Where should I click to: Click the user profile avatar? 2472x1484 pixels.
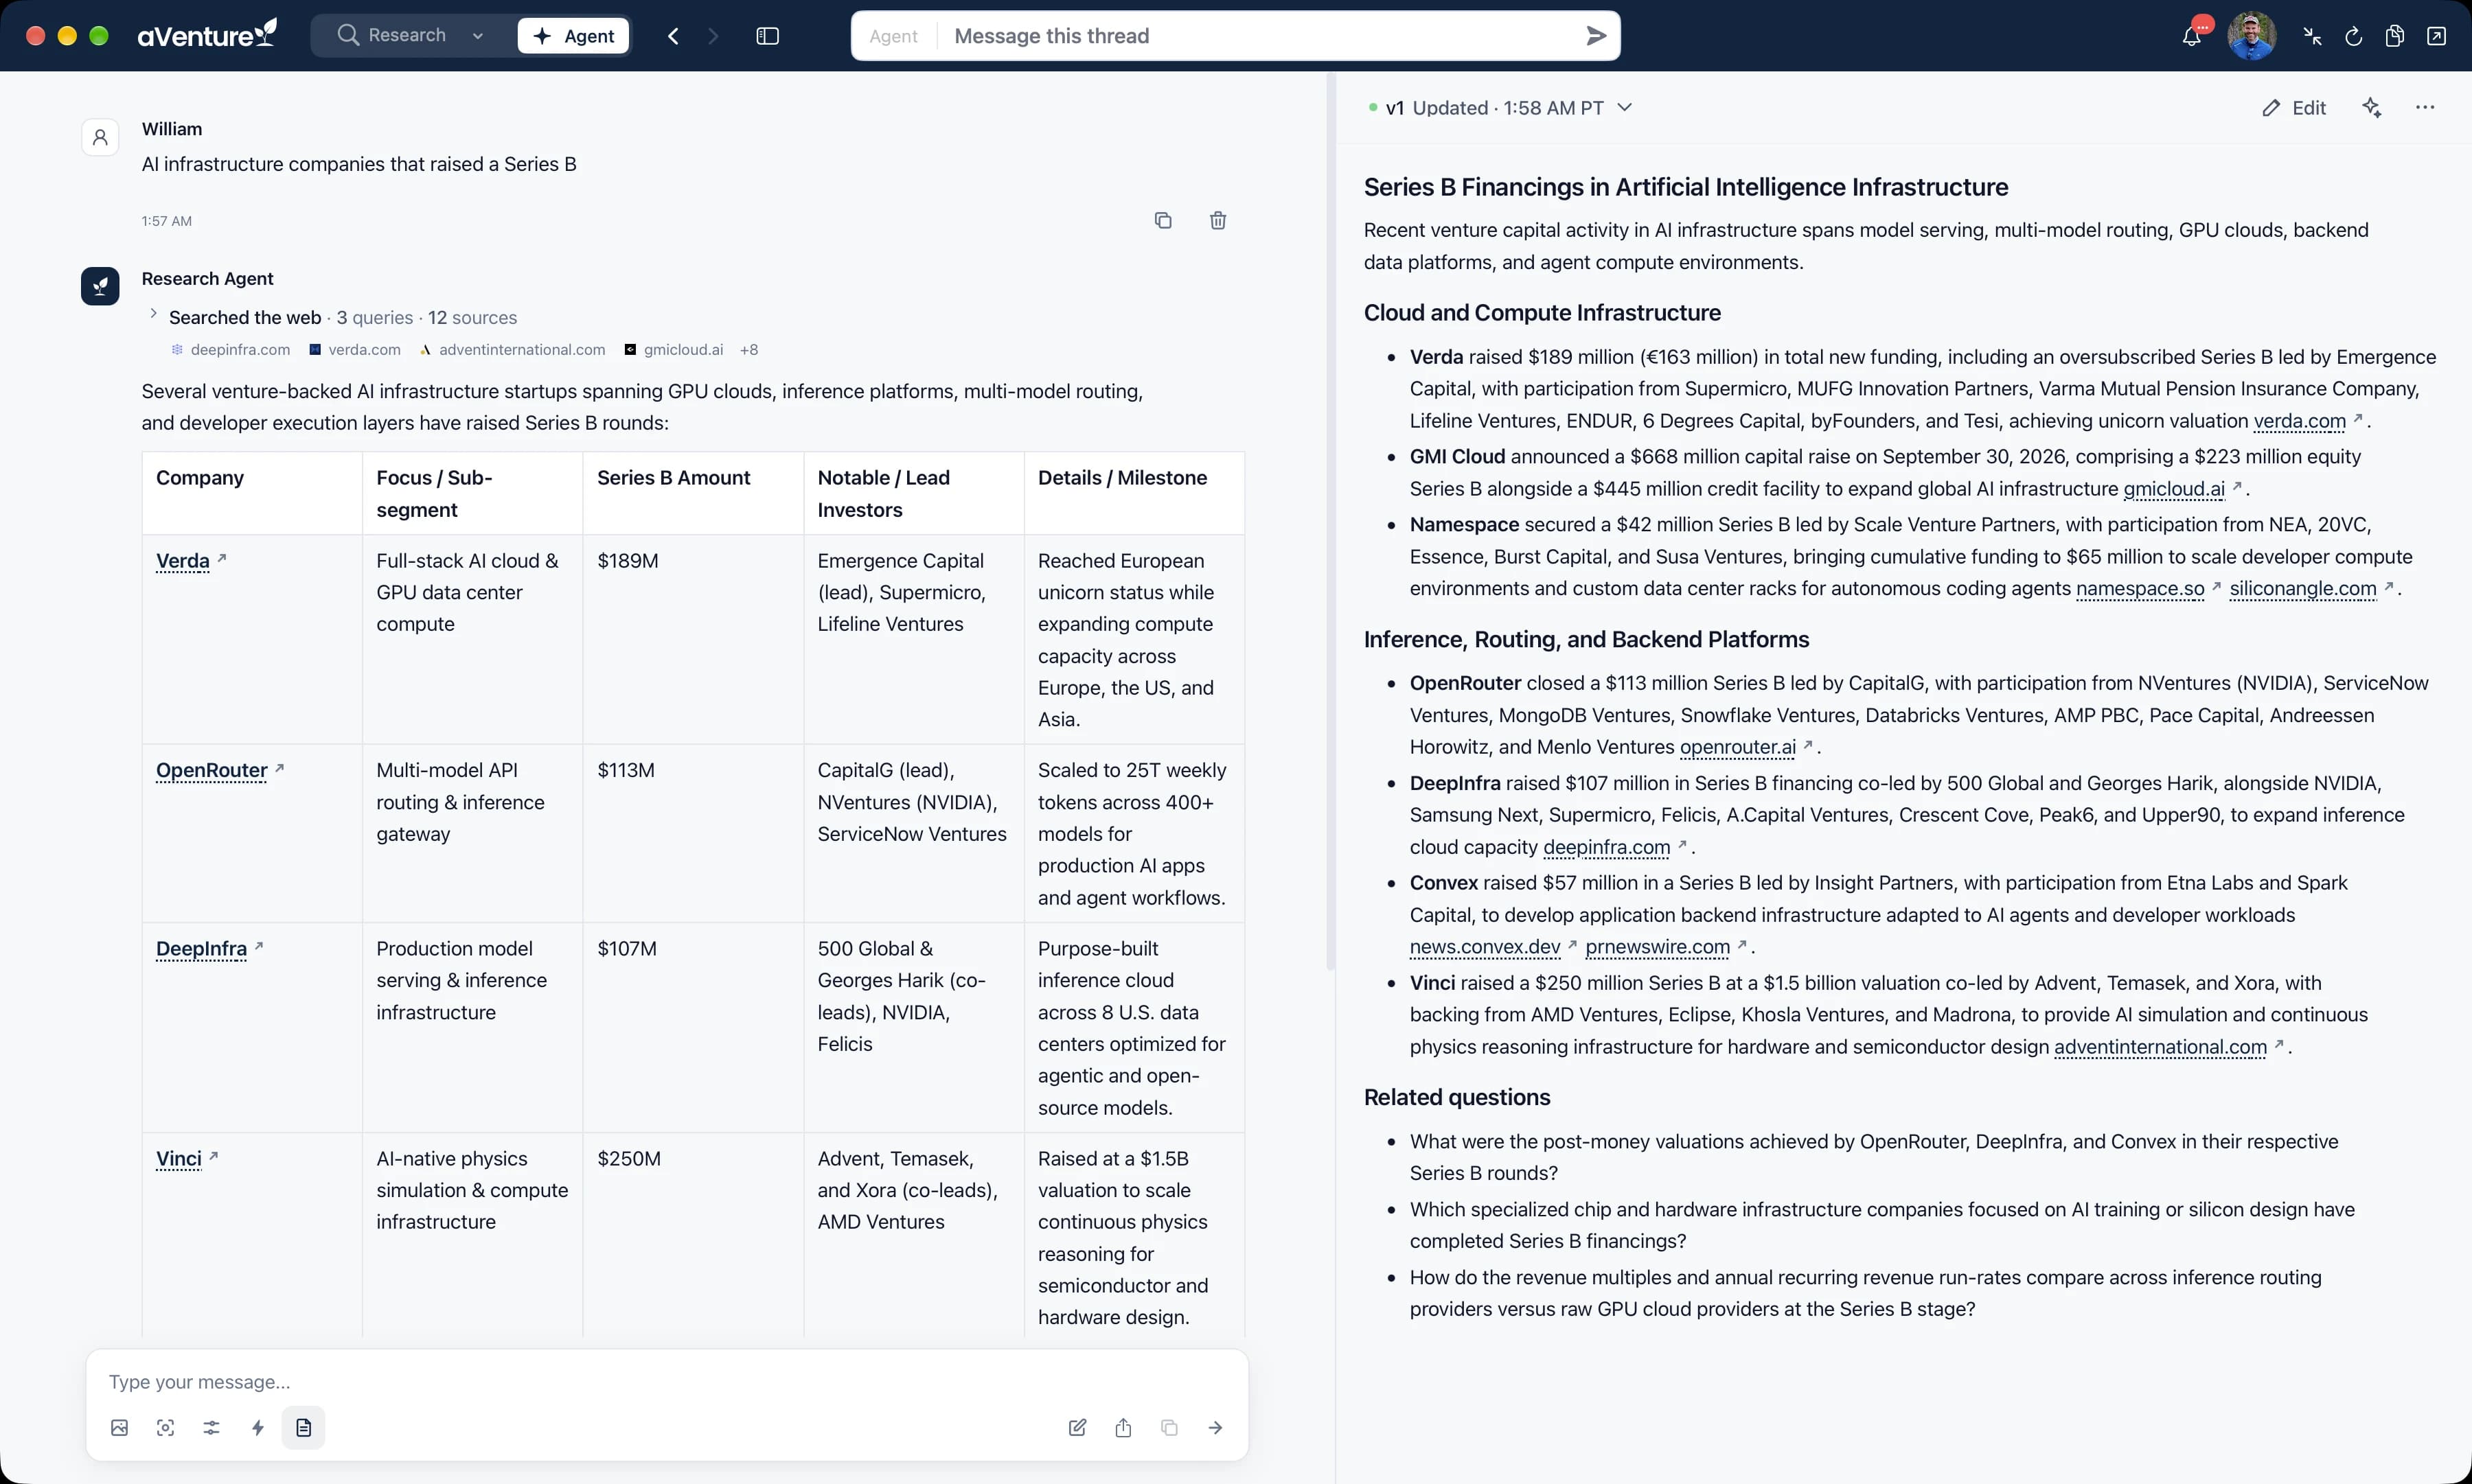click(x=2252, y=36)
